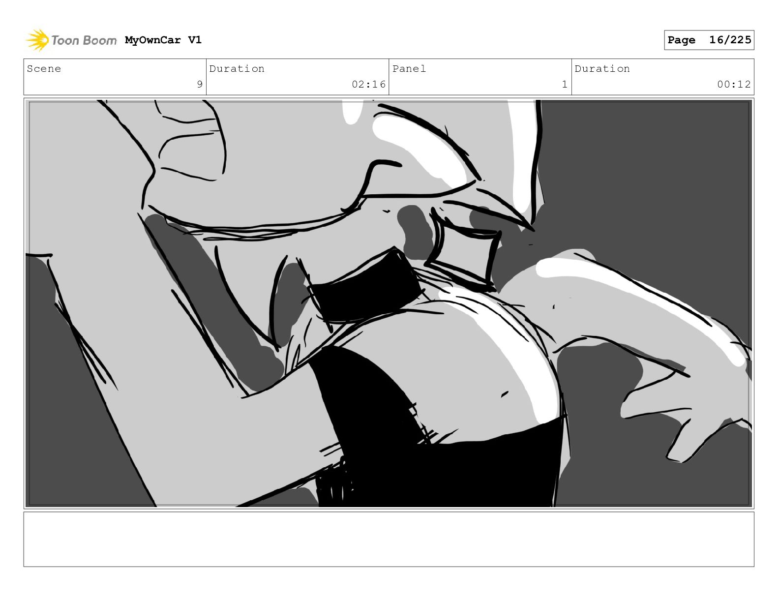Select the panel number 1 value
Screen dimensions: 779x602
[565, 84]
